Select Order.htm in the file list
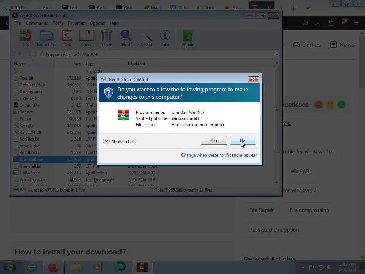The width and height of the screenshot is (365, 274). pos(29,105)
